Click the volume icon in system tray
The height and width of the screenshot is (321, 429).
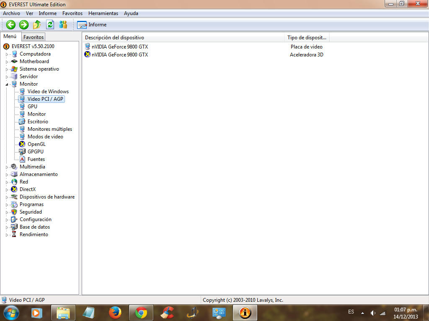point(373,313)
